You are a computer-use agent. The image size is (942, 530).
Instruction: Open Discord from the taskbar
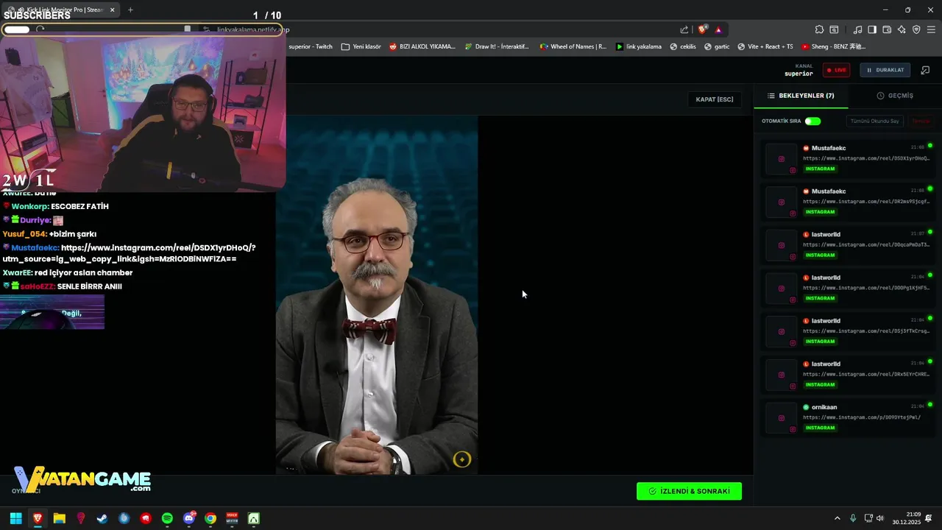pyautogui.click(x=189, y=518)
